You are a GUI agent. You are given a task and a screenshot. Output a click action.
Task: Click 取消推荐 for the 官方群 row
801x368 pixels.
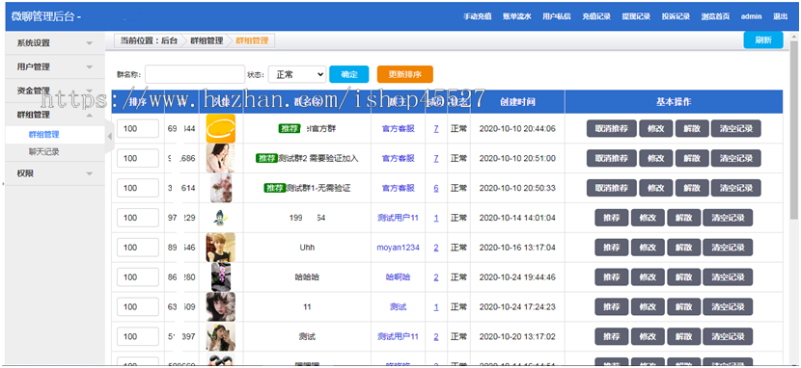(612, 129)
